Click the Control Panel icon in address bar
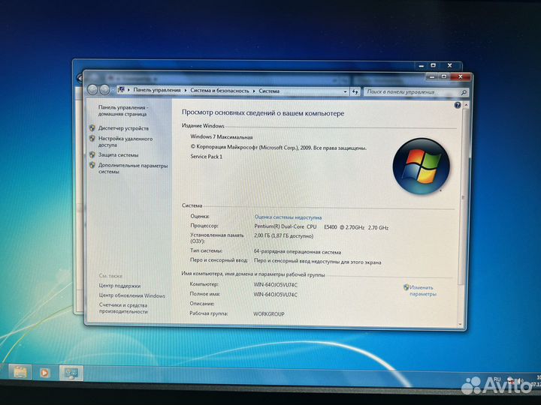Screen dimensions: 541x405 [x=121, y=90]
